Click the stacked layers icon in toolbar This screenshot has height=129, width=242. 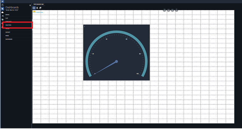(40, 8)
